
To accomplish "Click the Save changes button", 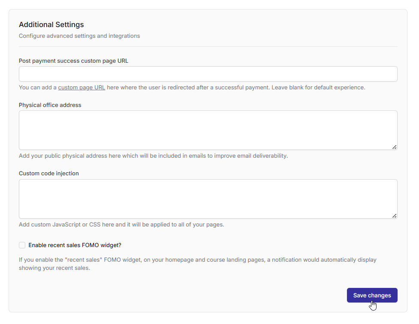I will click(x=372, y=295).
